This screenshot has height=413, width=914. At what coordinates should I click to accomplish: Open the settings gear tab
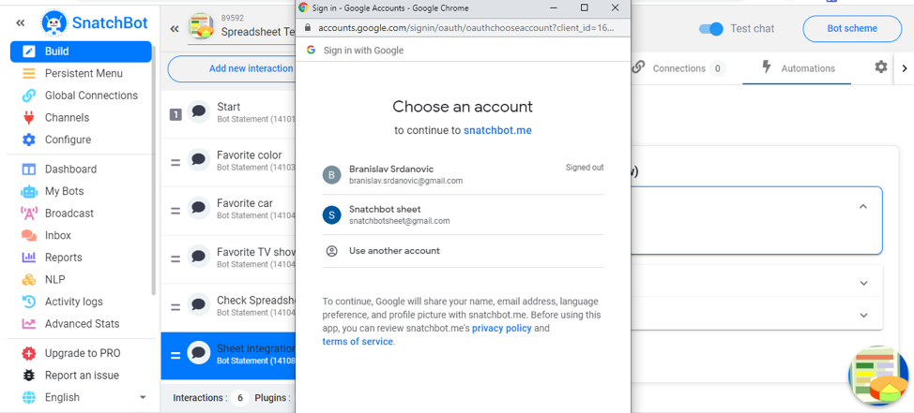click(x=881, y=67)
